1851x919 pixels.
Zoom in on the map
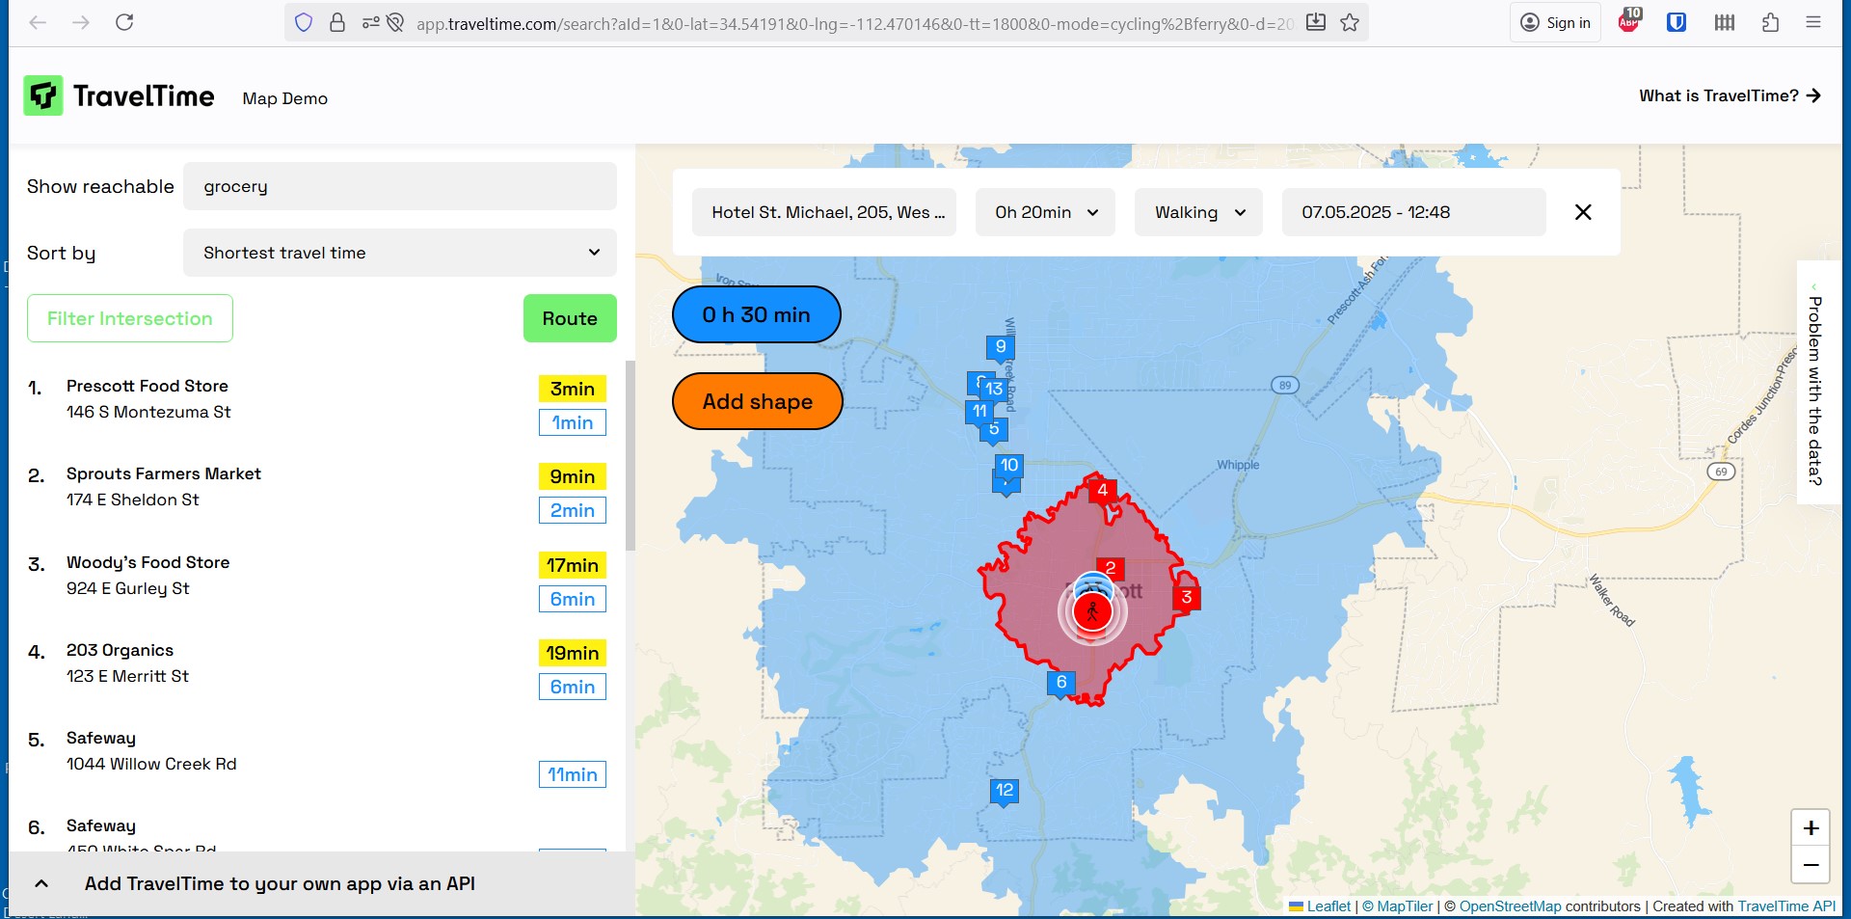[1810, 828]
